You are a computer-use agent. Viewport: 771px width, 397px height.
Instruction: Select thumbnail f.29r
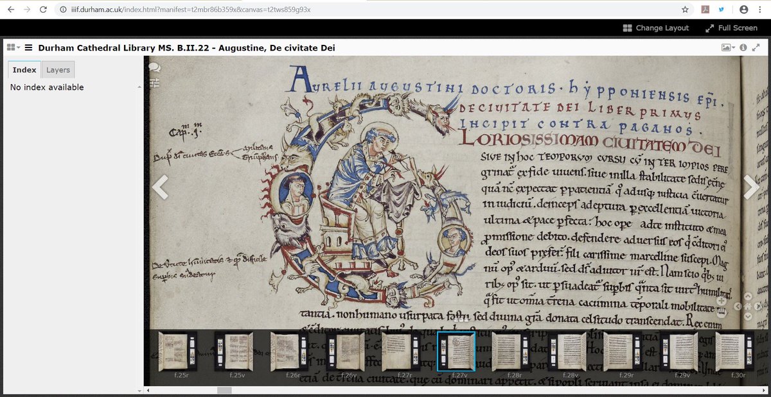click(x=624, y=351)
